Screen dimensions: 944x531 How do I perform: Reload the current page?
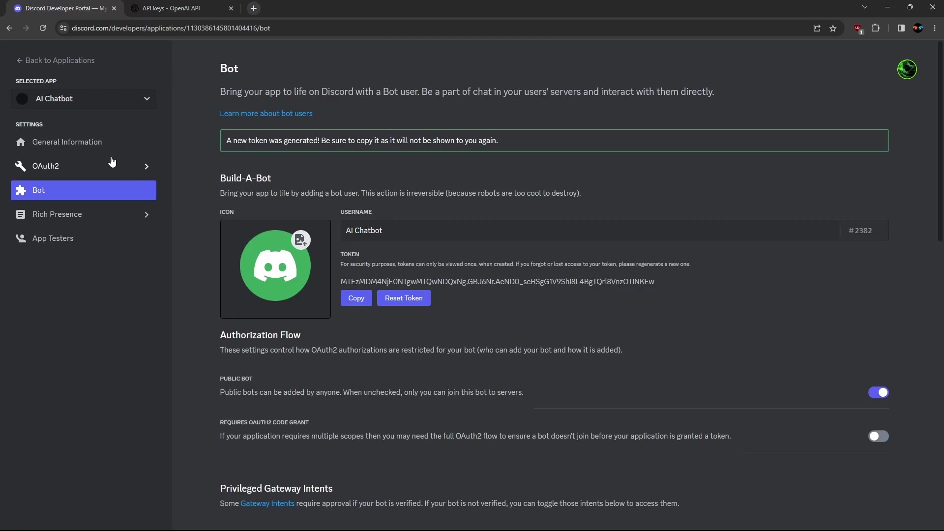click(43, 28)
